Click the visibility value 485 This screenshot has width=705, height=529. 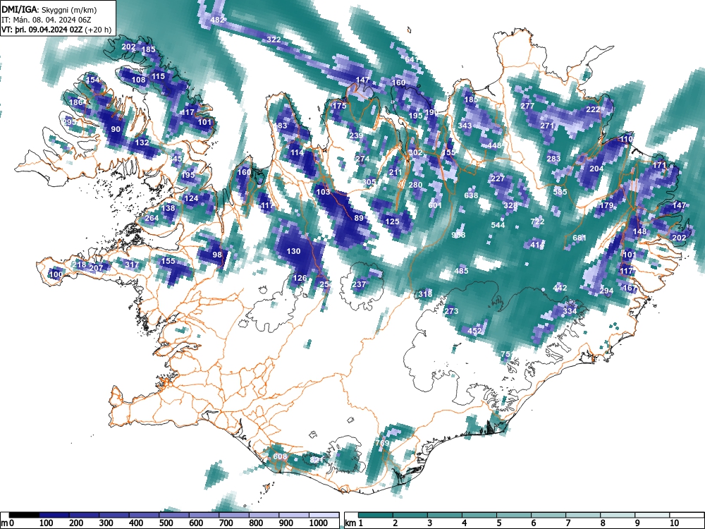click(x=461, y=271)
